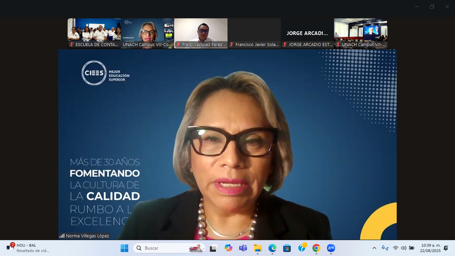Image resolution: width=455 pixels, height=256 pixels.
Task: Open the volume speaker control in the tray
Action: (403, 248)
